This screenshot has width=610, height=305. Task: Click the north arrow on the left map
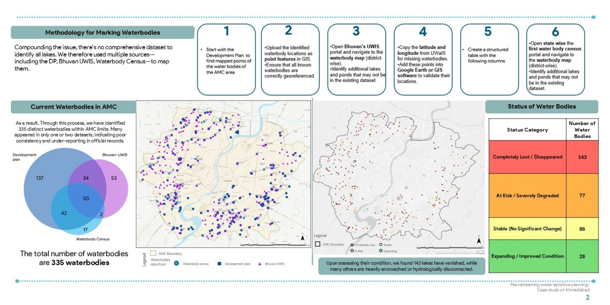(x=303, y=237)
